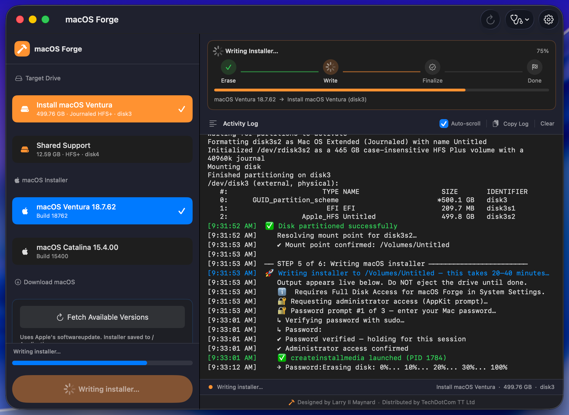
Task: Select macOS Catalina 15.4.00 installer
Action: click(102, 251)
